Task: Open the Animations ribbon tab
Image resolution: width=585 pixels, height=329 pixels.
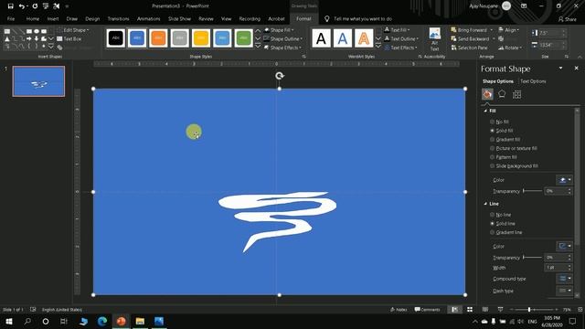Action: 148,18
